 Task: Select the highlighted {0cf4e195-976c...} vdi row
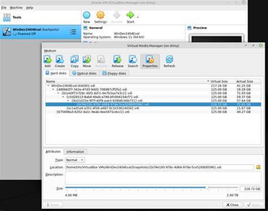[153, 105]
